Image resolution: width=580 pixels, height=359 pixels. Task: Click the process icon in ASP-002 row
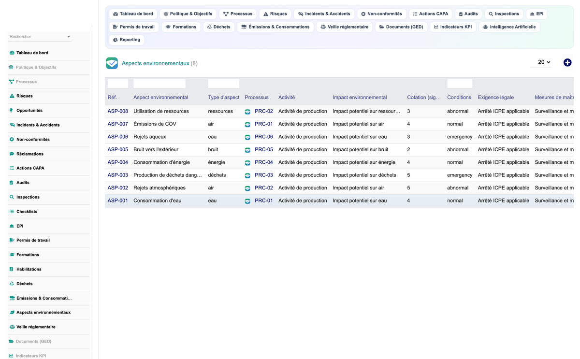click(247, 188)
